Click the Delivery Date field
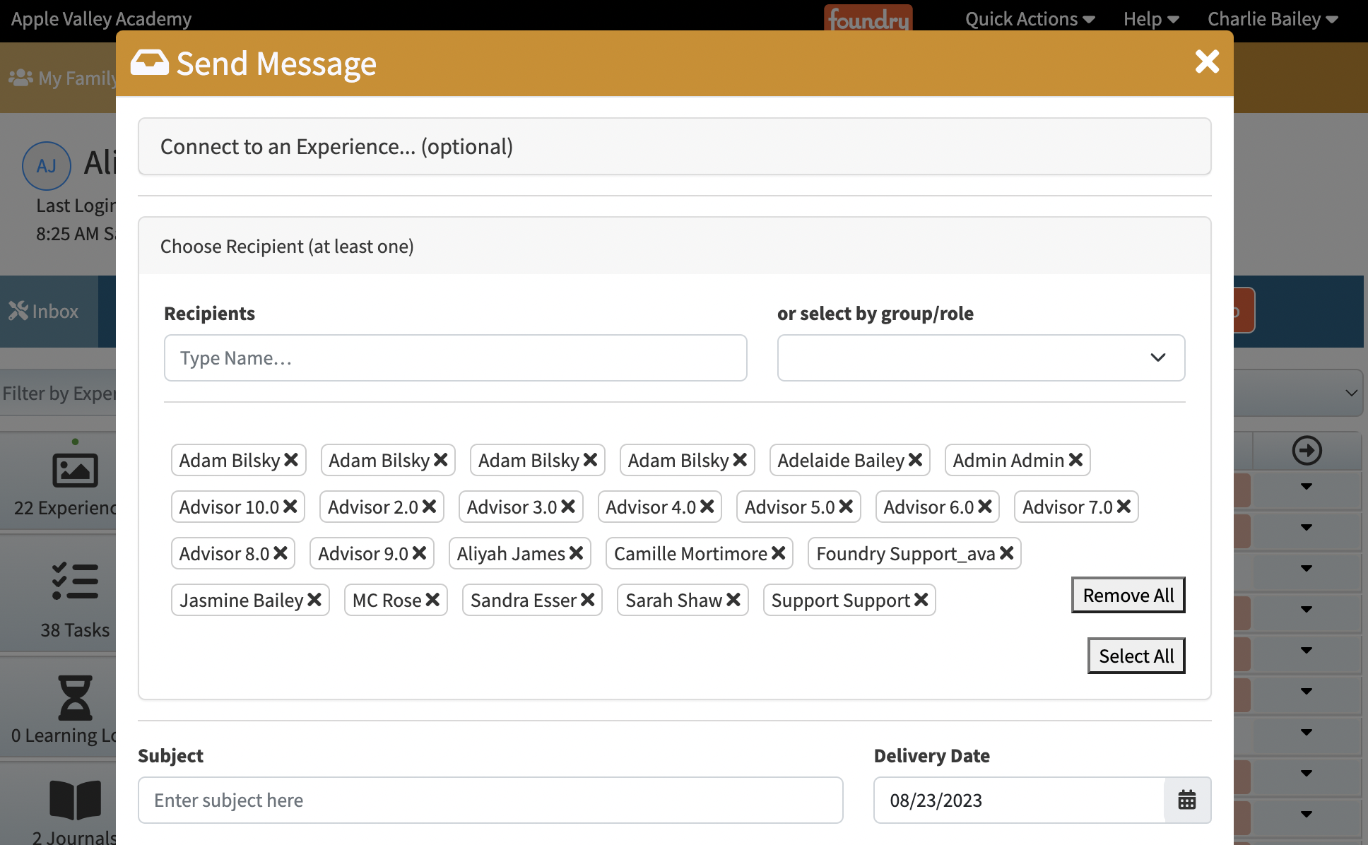This screenshot has height=845, width=1368. 1019,800
